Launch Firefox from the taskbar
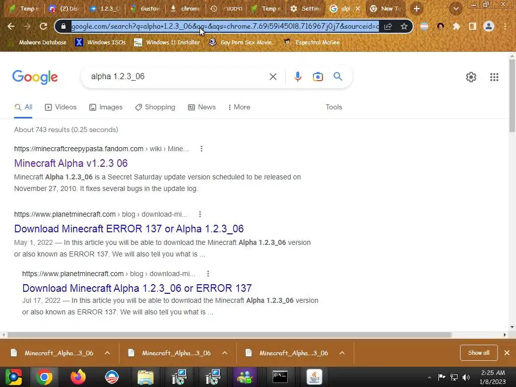This screenshot has width=516, height=387. tap(78, 377)
